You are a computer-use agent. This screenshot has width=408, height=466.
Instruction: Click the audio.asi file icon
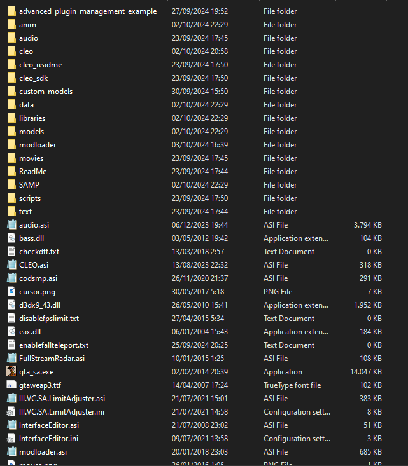pos(11,224)
